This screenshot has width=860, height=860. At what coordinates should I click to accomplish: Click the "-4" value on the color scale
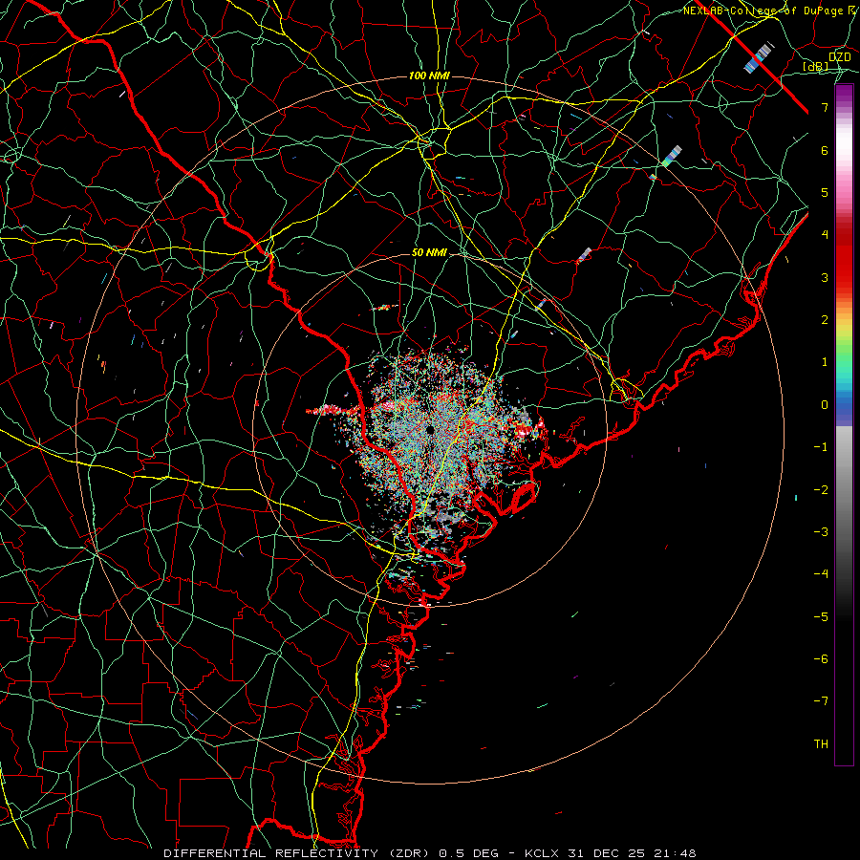(821, 573)
